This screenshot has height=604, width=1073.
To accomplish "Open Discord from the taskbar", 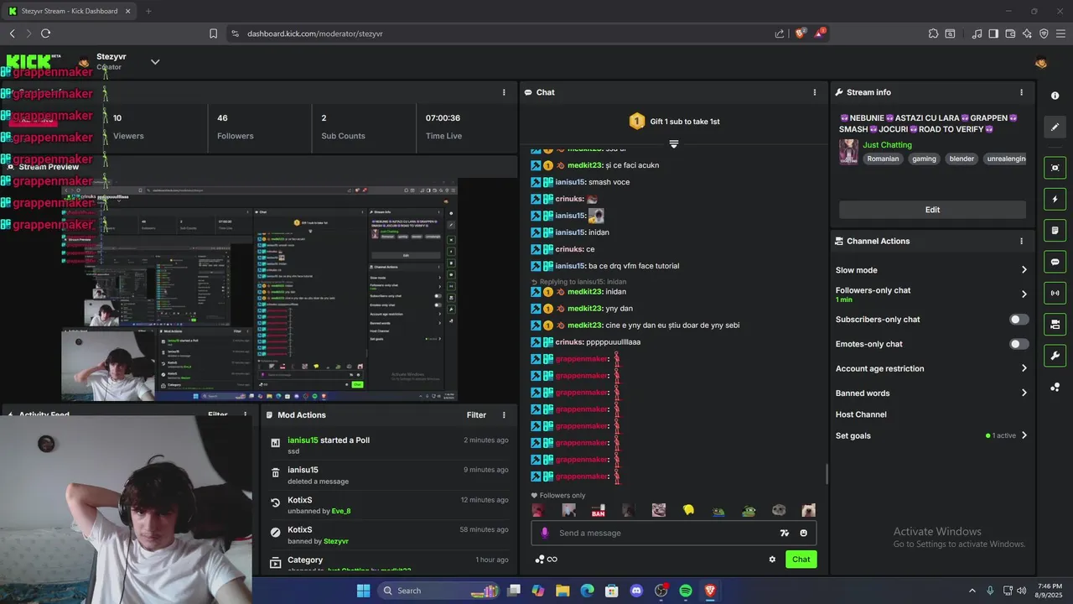I will (x=636, y=591).
